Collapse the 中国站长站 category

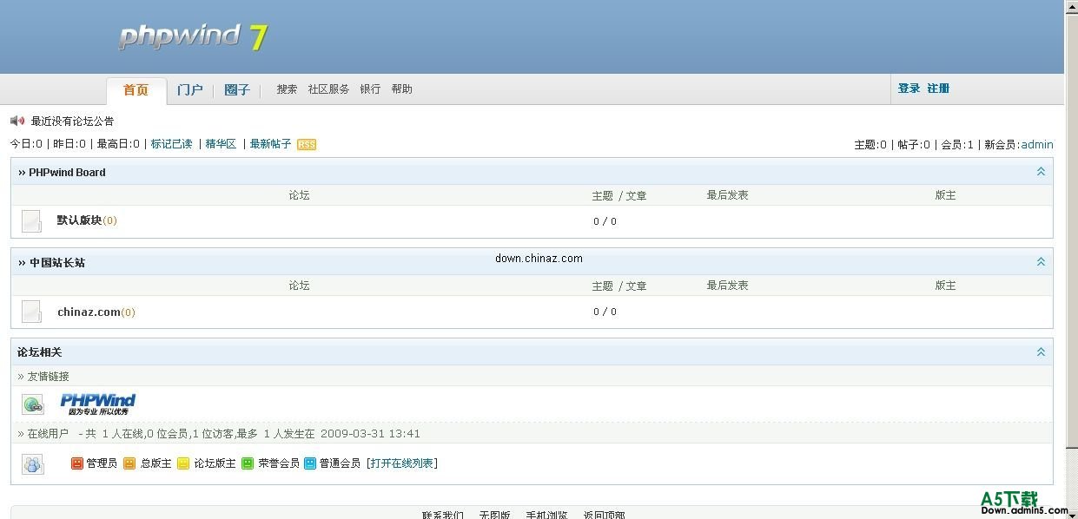coord(1041,262)
